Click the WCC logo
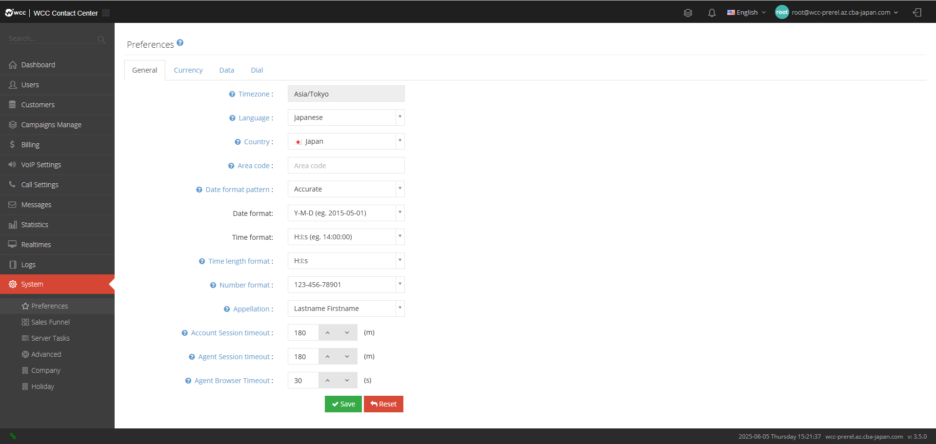This screenshot has height=444, width=936. click(15, 13)
